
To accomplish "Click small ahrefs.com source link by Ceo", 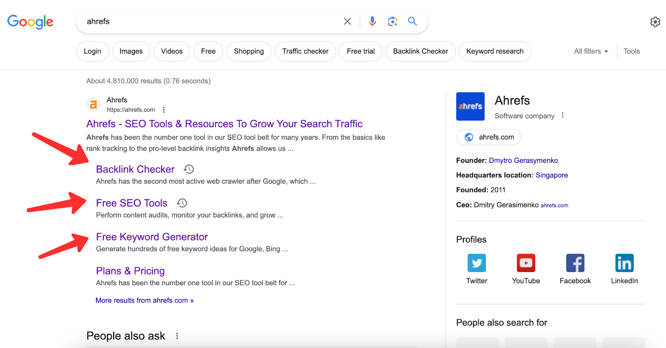I will click(554, 205).
